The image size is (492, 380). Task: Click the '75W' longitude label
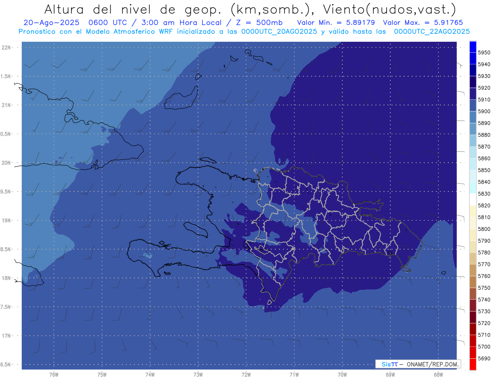point(102,375)
